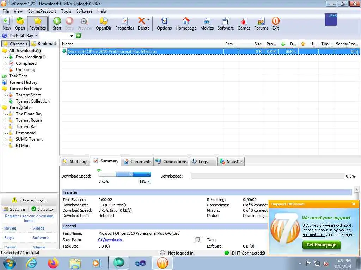Open the Movies toolbar icon
361x270 pixels.
pyautogui.click(x=207, y=24)
